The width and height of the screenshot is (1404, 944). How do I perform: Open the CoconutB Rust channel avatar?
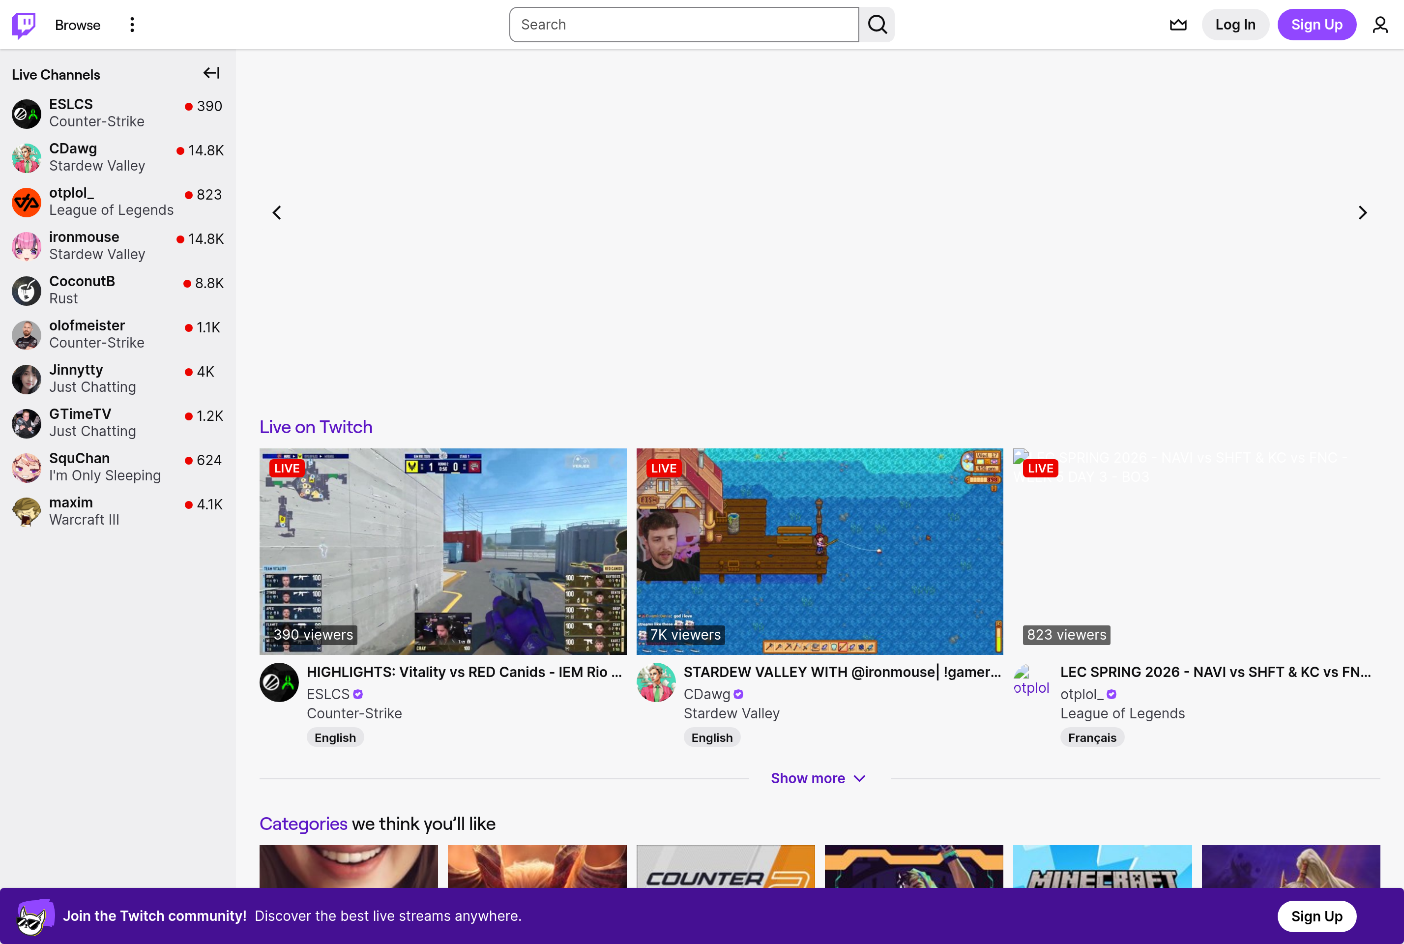pyautogui.click(x=26, y=290)
